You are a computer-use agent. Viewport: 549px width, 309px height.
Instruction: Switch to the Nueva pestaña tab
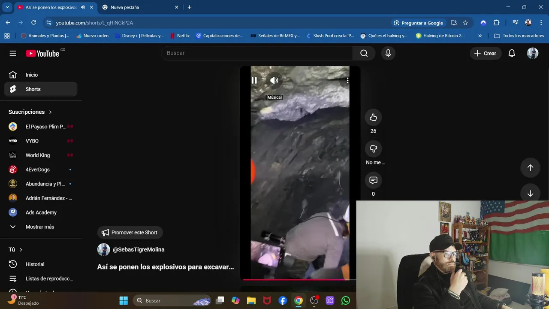[140, 7]
